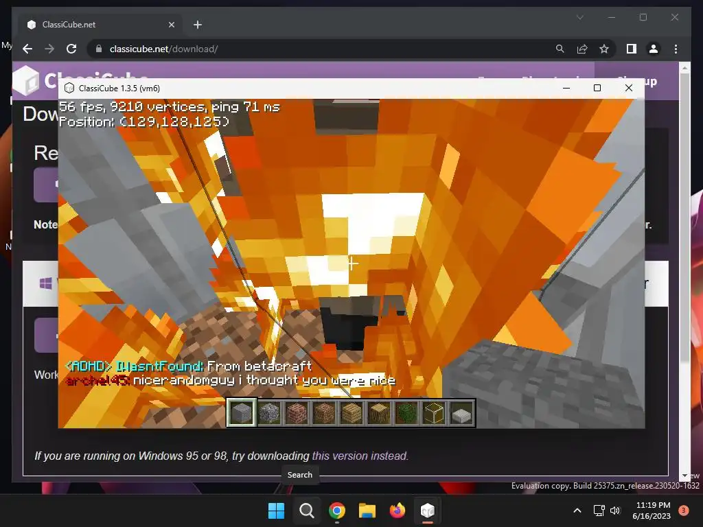Viewport: 703px width, 527px height.
Task: Select the glass block in hotbar
Action: pyautogui.click(x=434, y=412)
